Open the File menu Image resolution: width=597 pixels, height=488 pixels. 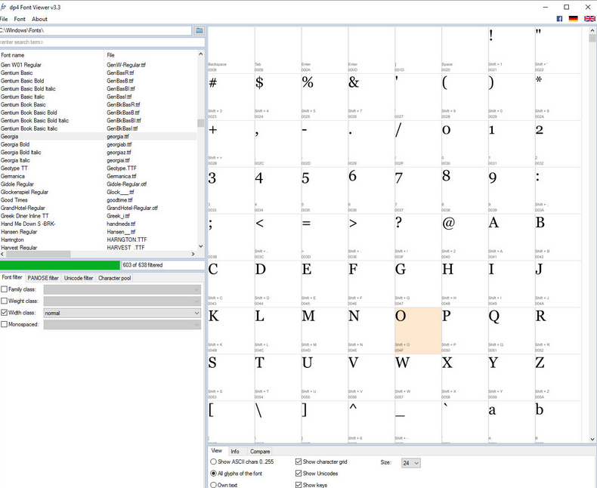[x=4, y=19]
